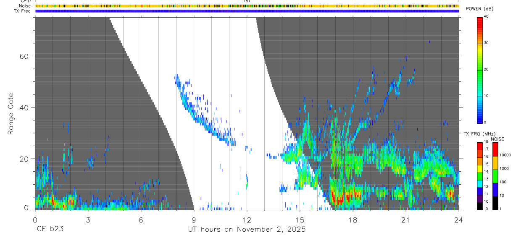
Task: Click the 'Range Gate' y-axis label
Action: tap(11, 114)
